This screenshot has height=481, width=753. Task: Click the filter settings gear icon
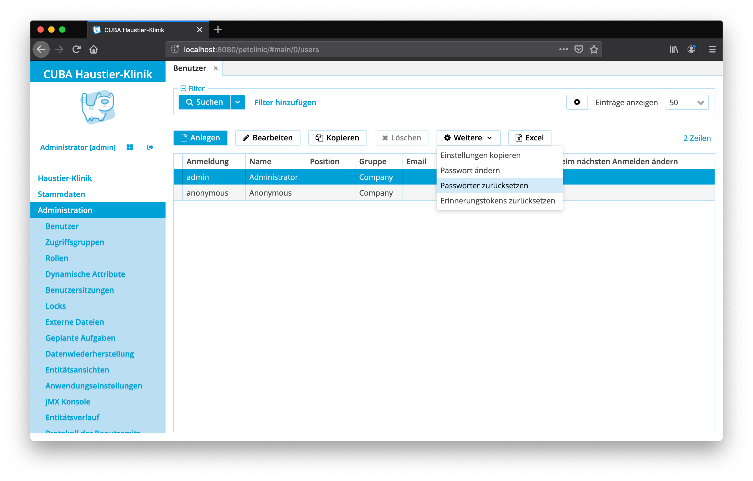[577, 102]
